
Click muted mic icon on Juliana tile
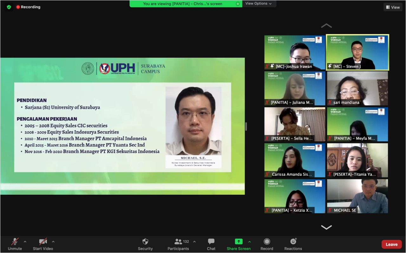[x=267, y=102]
